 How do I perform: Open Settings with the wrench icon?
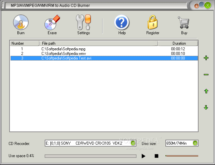(84, 22)
